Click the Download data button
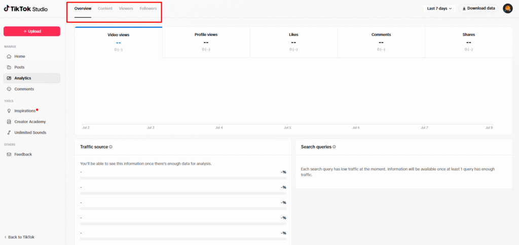The image size is (519, 245). click(478, 9)
